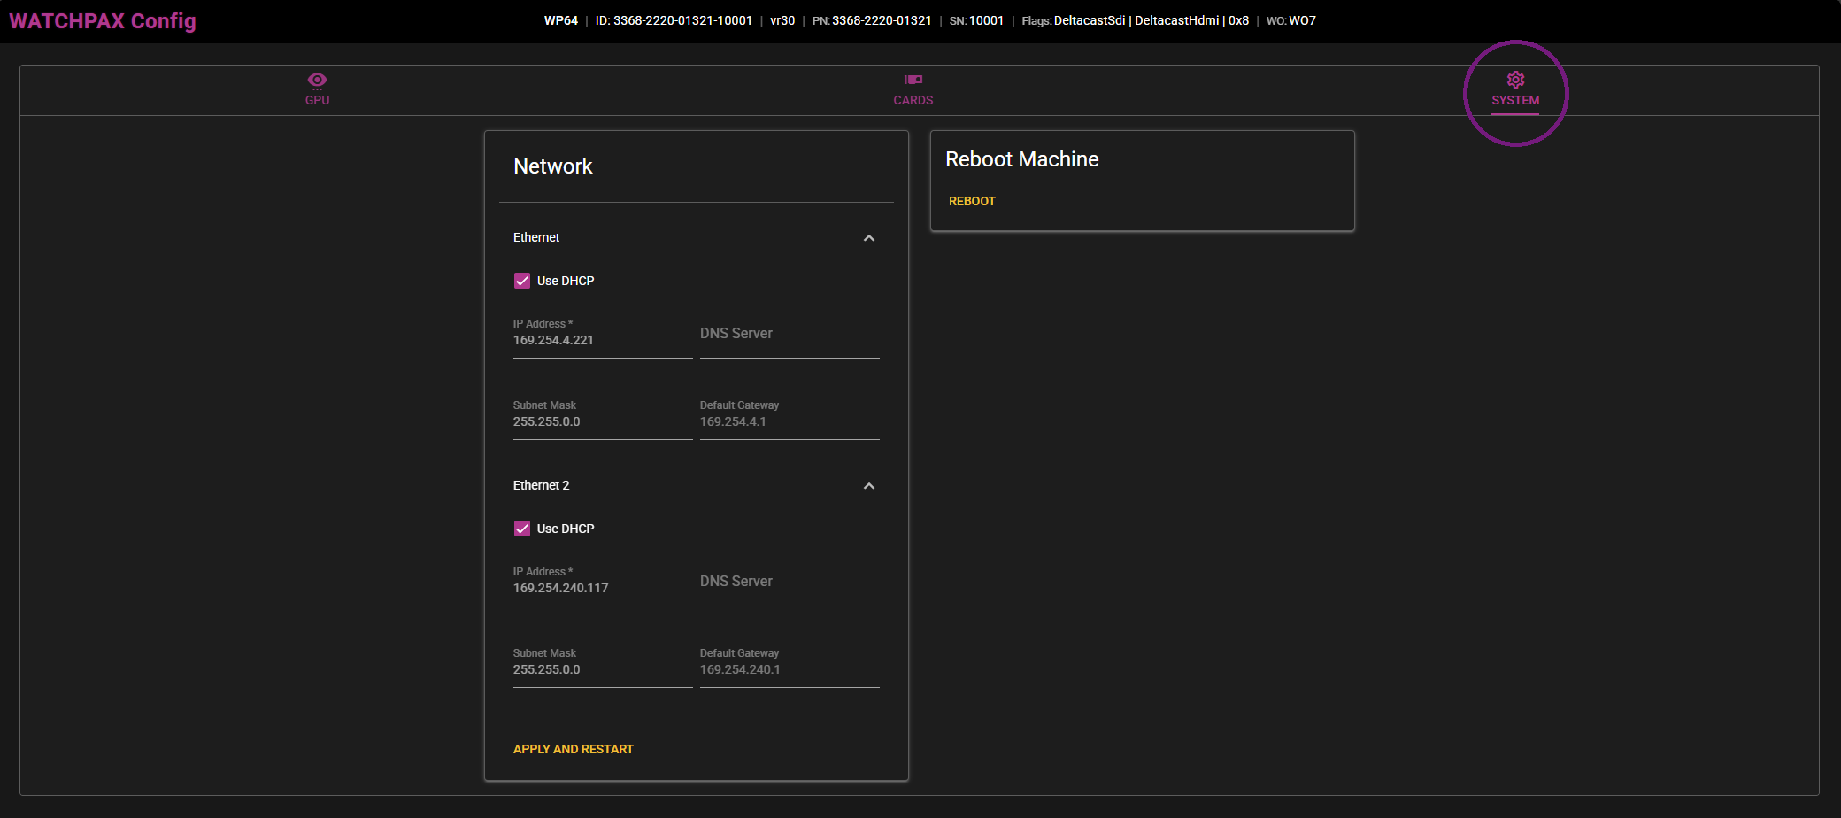Collapse the Ethernet section
The width and height of the screenshot is (1841, 818).
(x=868, y=237)
